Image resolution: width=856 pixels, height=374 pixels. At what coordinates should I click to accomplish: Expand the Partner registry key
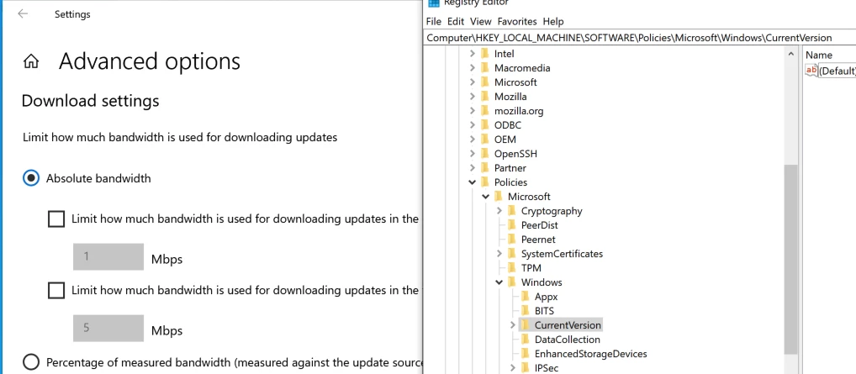473,167
